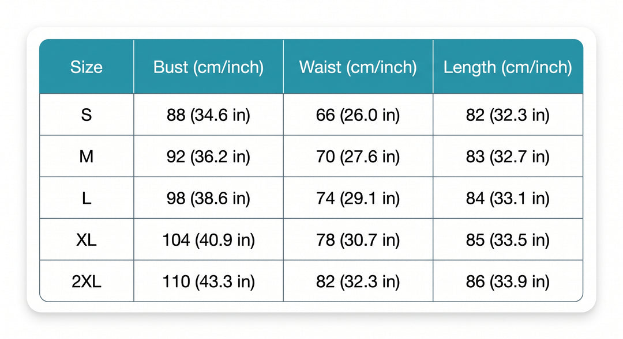
Task: Click waist value 66 (26.0 in)
Action: [x=358, y=115]
